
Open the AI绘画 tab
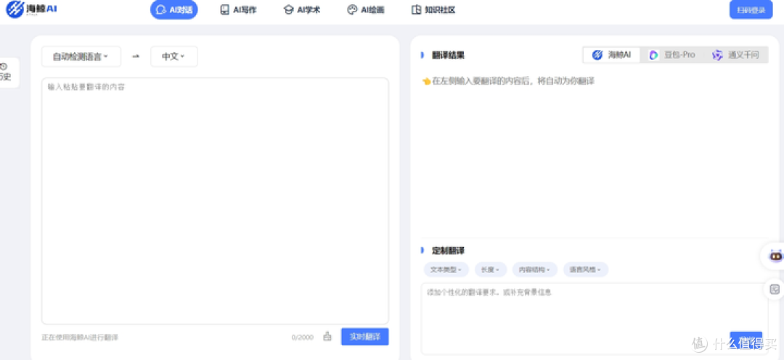tap(366, 10)
